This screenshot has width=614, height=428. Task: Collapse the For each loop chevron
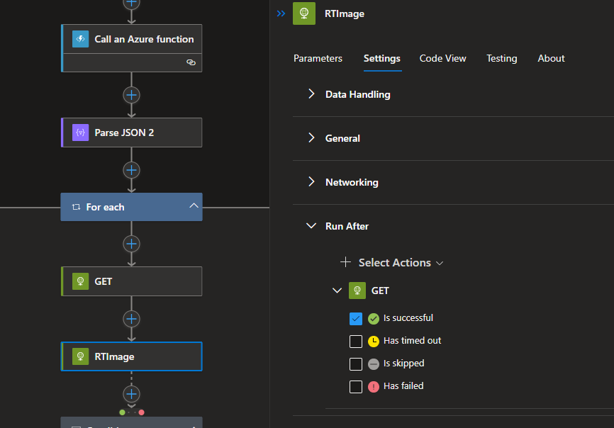click(x=192, y=206)
